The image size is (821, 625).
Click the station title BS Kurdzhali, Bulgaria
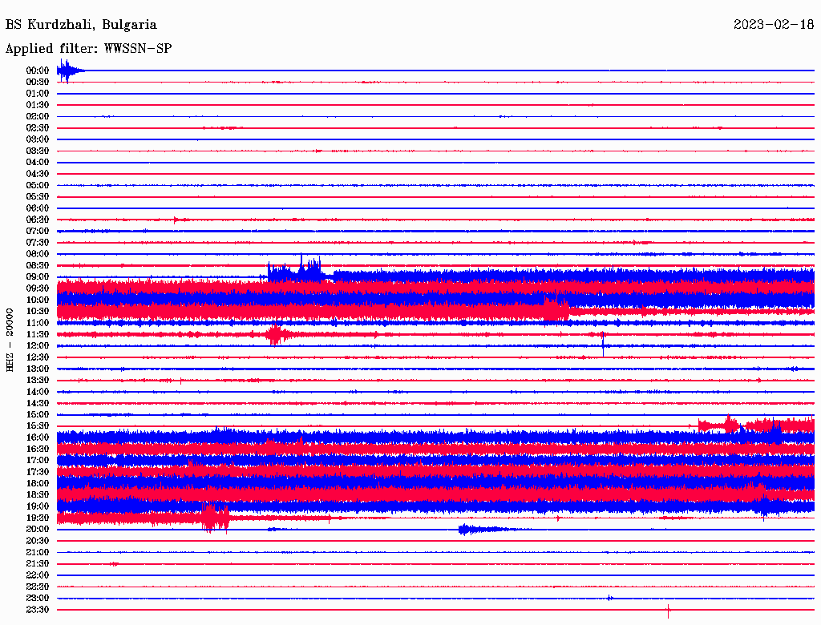(x=81, y=25)
